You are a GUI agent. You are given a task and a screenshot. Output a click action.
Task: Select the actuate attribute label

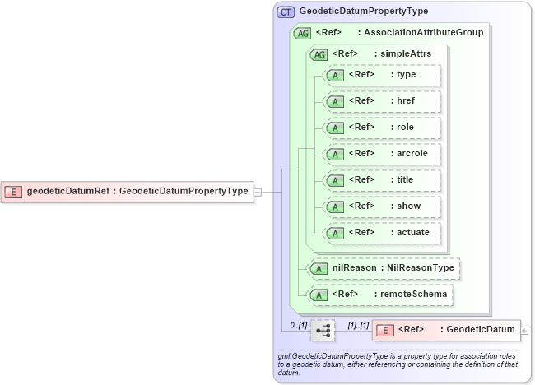click(x=389, y=232)
